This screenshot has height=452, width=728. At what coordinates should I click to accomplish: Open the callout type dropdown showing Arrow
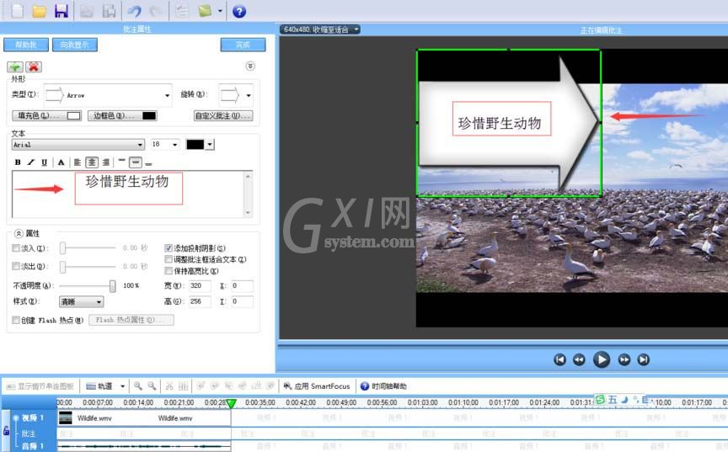pyautogui.click(x=108, y=95)
